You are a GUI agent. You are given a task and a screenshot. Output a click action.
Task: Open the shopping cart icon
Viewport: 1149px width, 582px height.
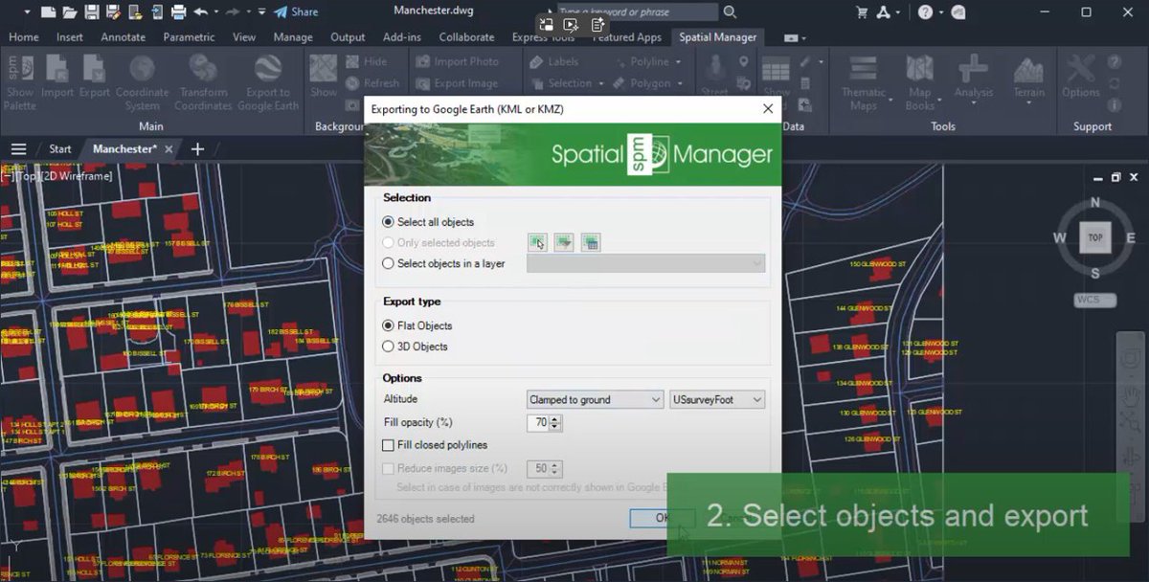(x=862, y=12)
